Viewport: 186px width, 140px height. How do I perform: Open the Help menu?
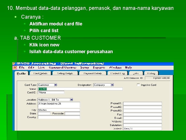(128, 68)
